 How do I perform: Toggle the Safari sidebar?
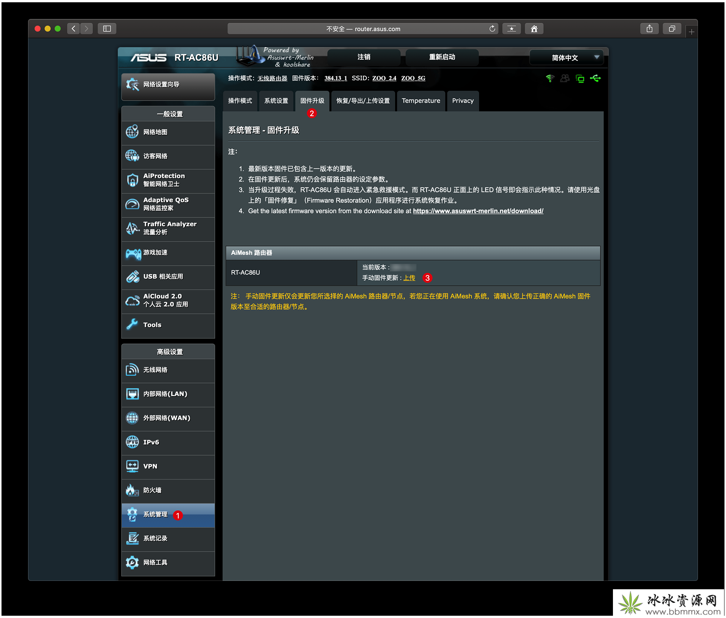(x=107, y=28)
